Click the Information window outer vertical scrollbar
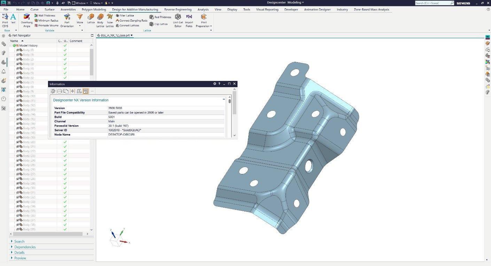 point(235,103)
